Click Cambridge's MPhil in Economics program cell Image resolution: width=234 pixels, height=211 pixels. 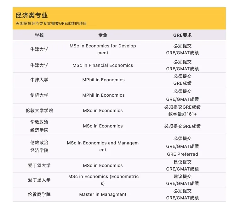tap(103, 95)
